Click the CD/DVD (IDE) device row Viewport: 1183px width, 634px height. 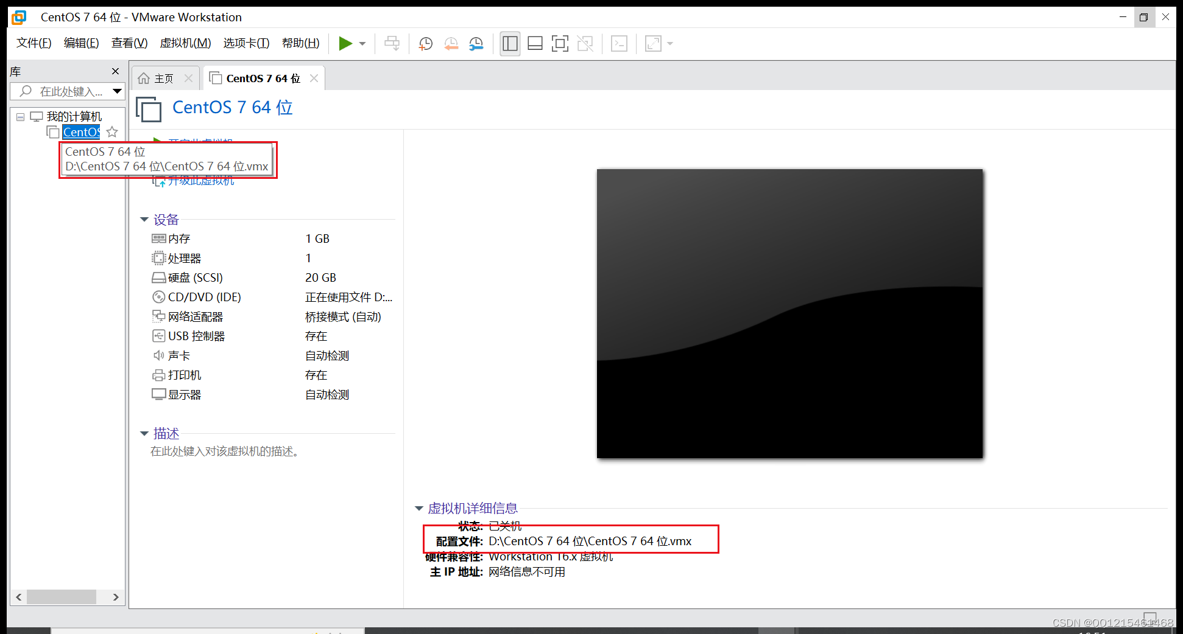pyautogui.click(x=272, y=298)
